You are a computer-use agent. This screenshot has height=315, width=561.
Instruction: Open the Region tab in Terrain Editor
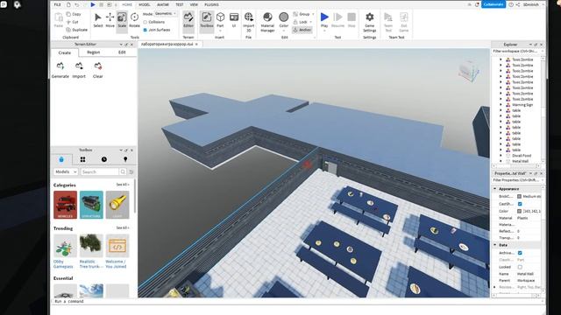(94, 52)
